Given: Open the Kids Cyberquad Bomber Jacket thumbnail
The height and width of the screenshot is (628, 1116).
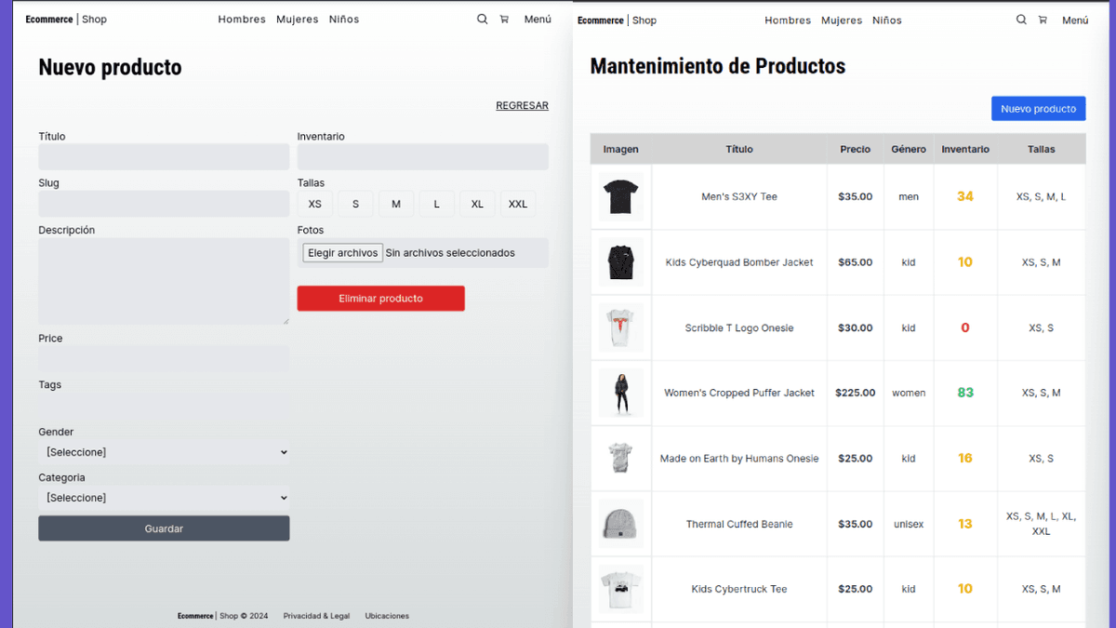Looking at the screenshot, I should [x=621, y=262].
